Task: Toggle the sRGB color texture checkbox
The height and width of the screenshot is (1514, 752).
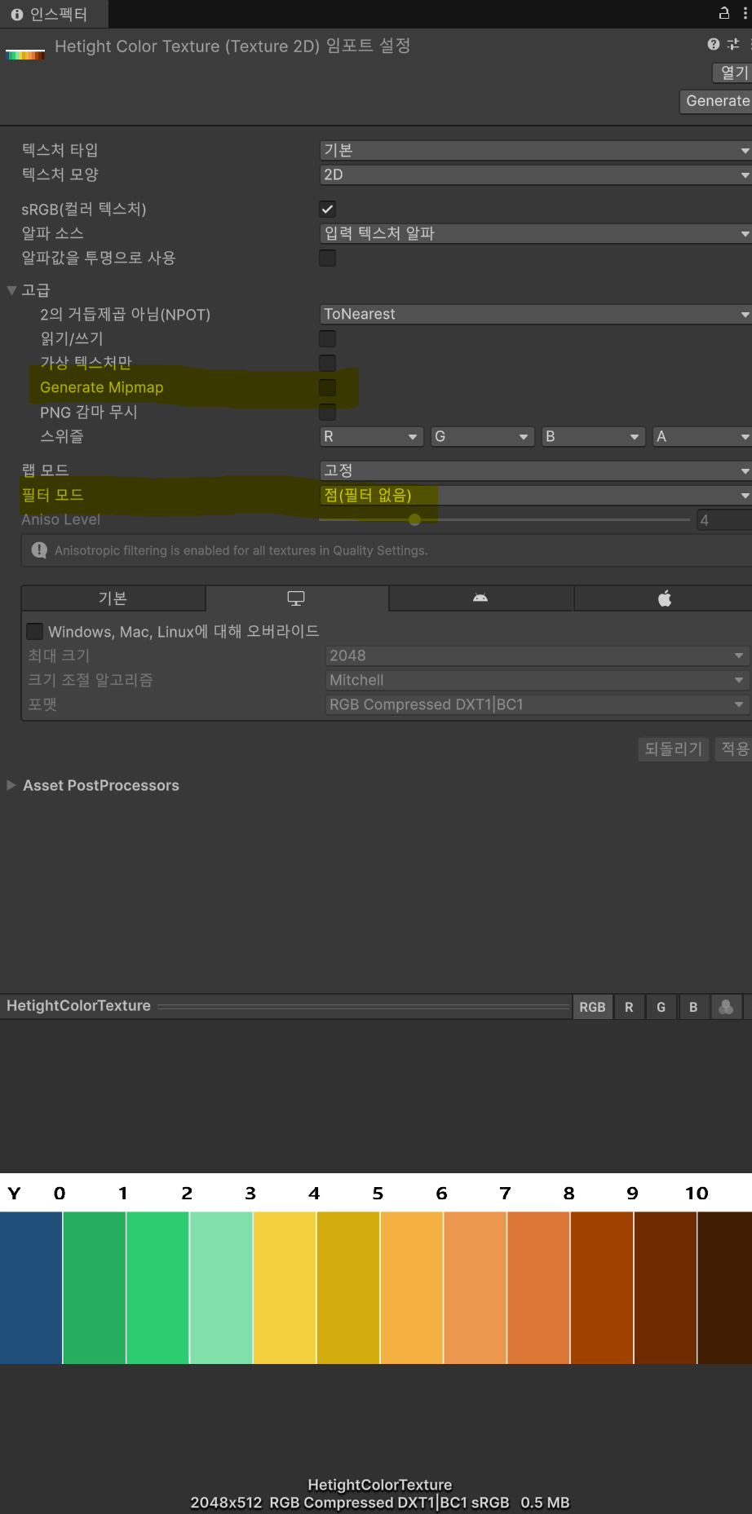Action: pos(327,209)
